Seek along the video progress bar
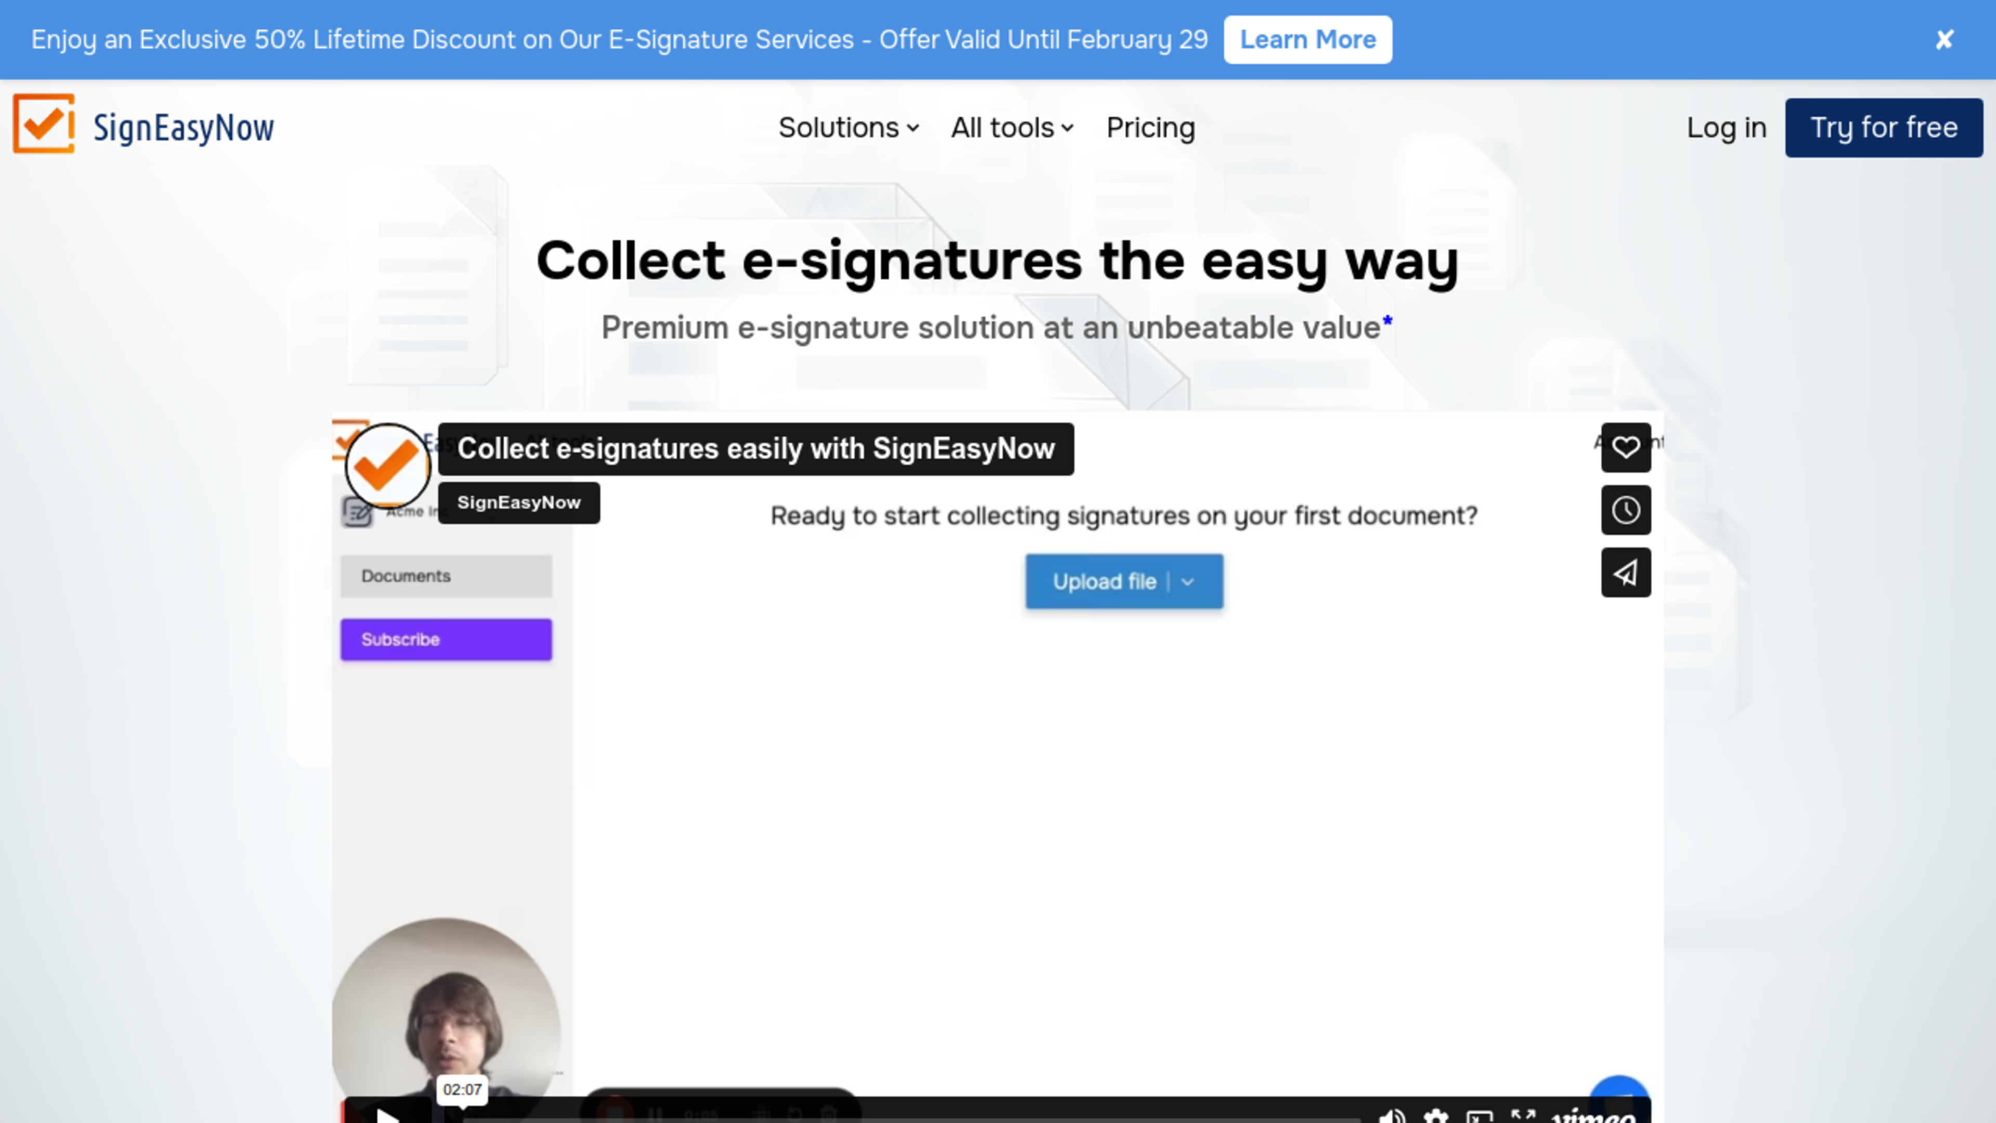 911,1119
